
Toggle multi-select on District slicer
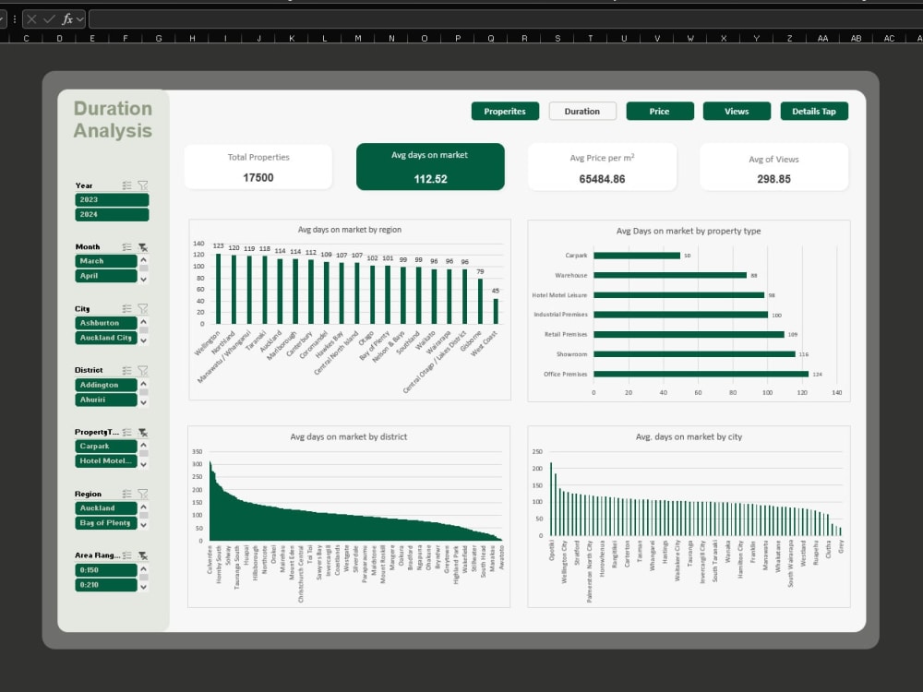pos(126,370)
